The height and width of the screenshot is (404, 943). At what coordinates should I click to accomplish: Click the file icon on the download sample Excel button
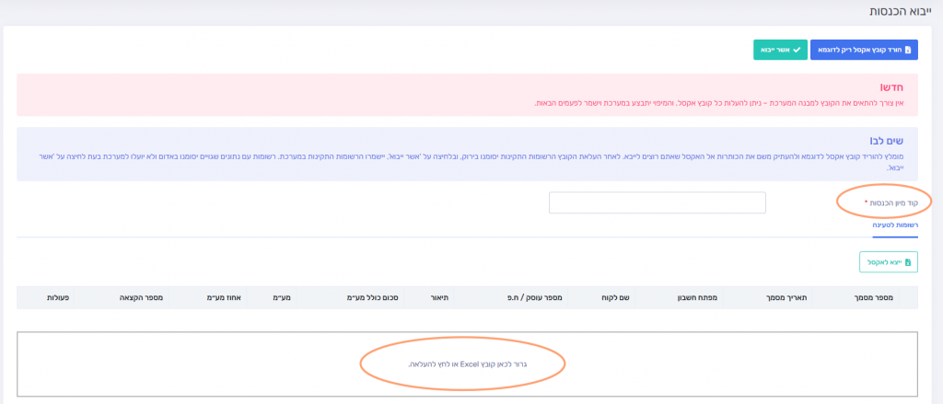[908, 50]
